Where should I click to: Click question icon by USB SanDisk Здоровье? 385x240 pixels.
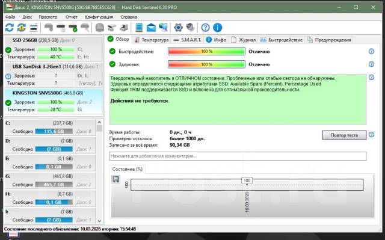coord(8,76)
